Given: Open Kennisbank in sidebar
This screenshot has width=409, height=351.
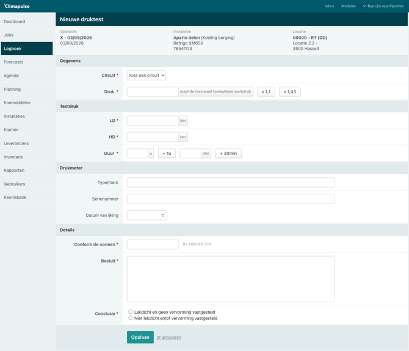Looking at the screenshot, I should [x=26, y=197].
